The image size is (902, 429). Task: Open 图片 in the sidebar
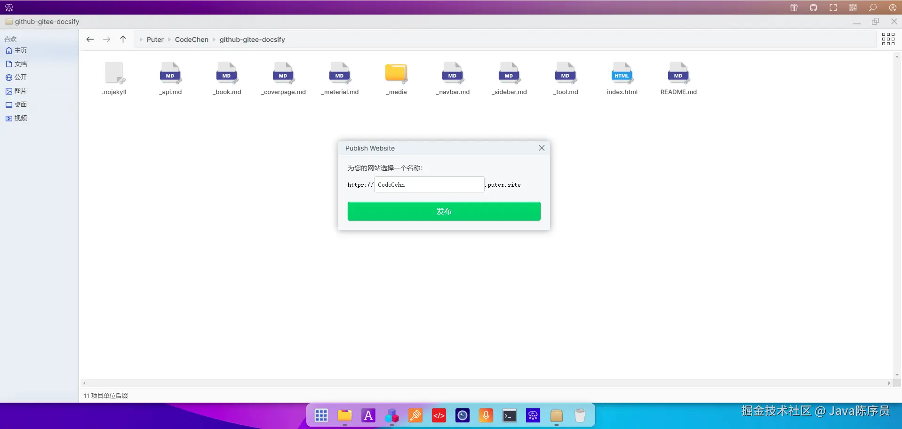tap(16, 91)
